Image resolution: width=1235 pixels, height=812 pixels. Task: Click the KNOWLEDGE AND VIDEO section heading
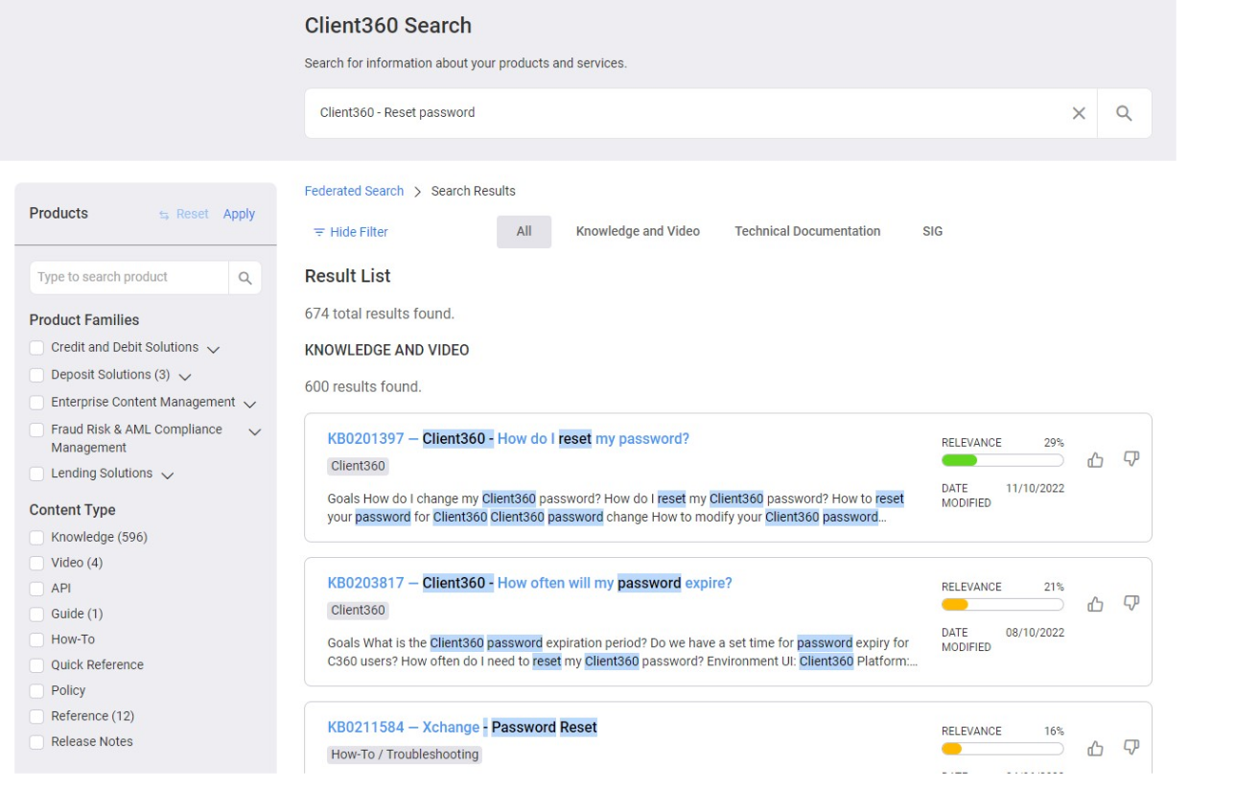[386, 350]
